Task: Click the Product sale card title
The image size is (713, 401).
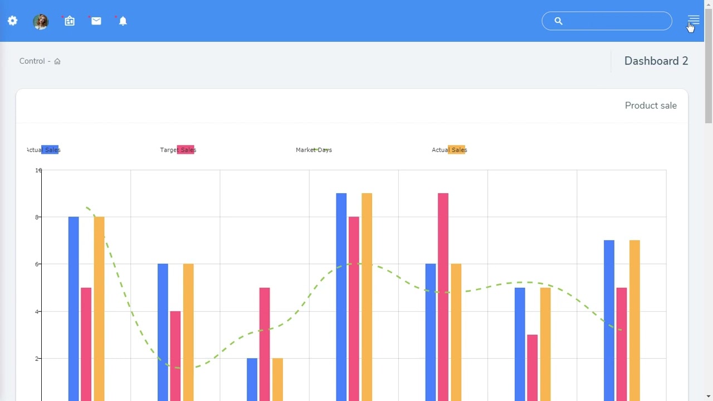Action: (651, 105)
